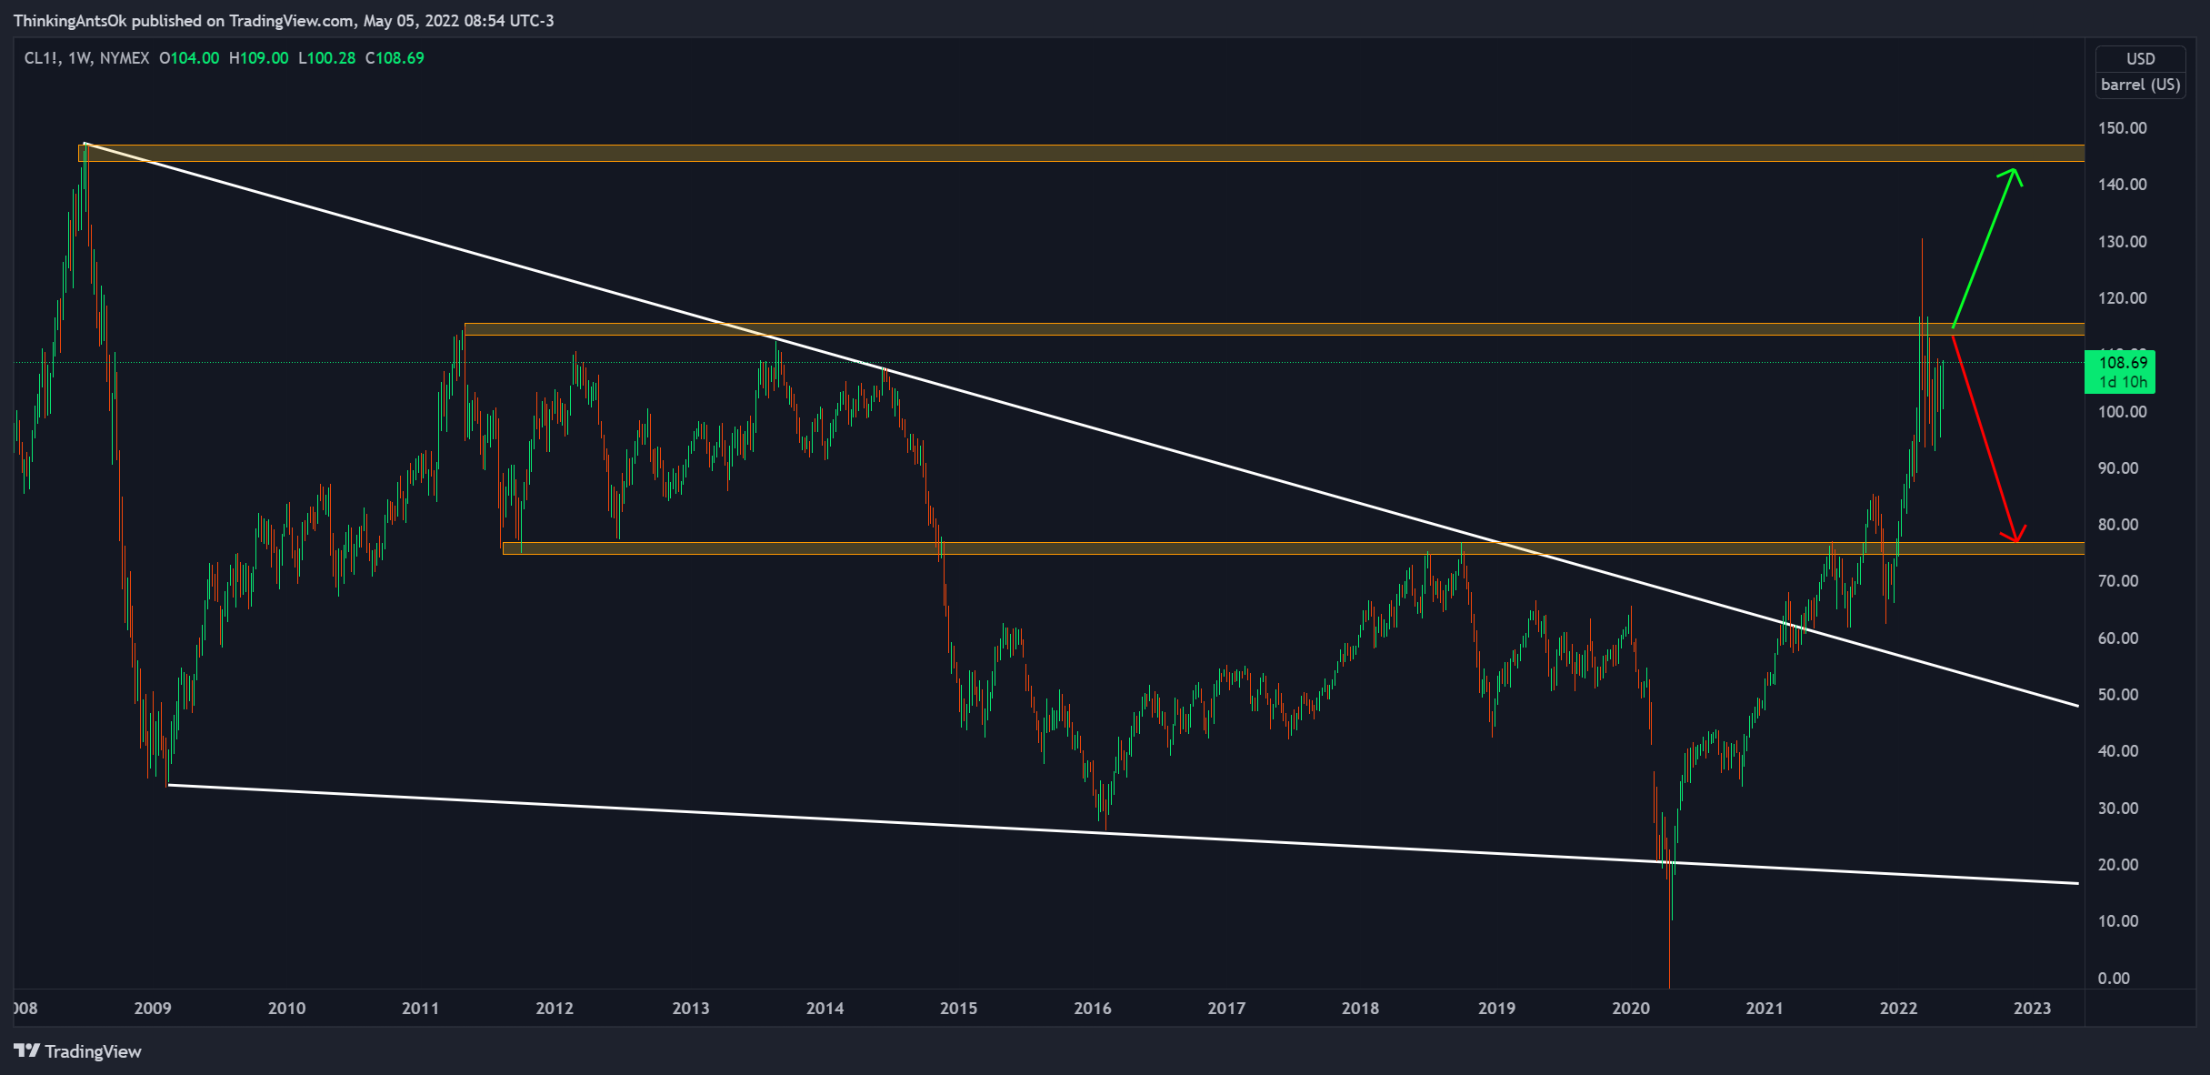The height and width of the screenshot is (1075, 2210).
Task: Click the 2022 time axis label
Action: (1899, 1009)
